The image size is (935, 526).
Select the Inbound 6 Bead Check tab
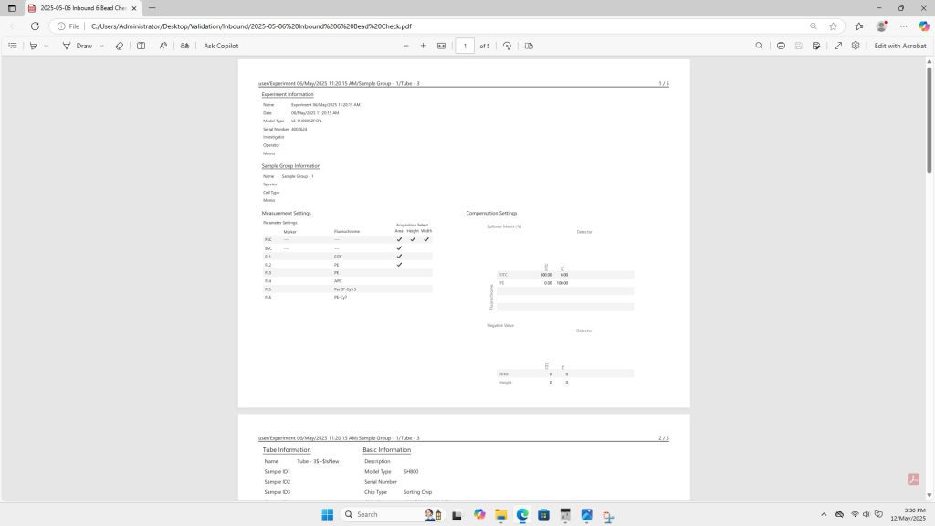pyautogui.click(x=78, y=8)
